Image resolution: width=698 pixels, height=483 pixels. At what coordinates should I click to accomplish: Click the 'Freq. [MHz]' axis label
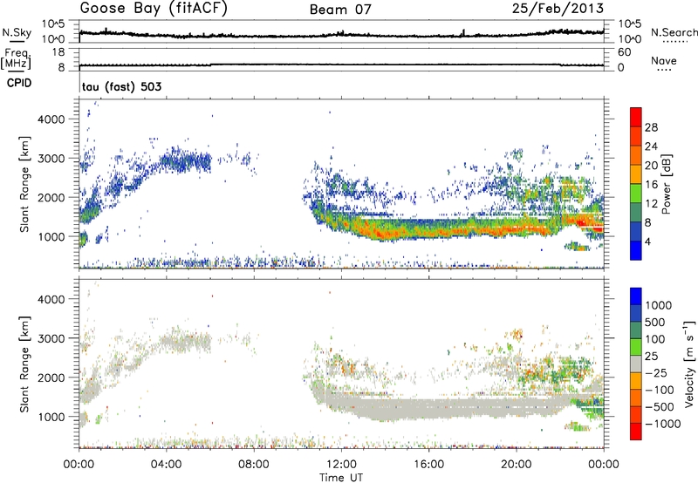click(16, 59)
